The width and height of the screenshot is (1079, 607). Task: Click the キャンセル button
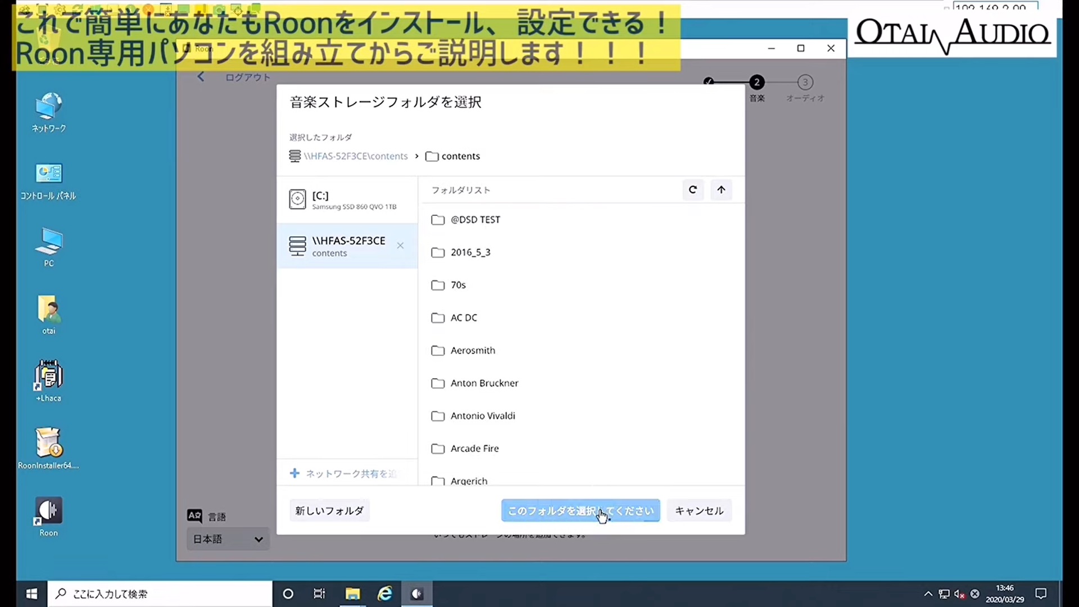(x=699, y=511)
